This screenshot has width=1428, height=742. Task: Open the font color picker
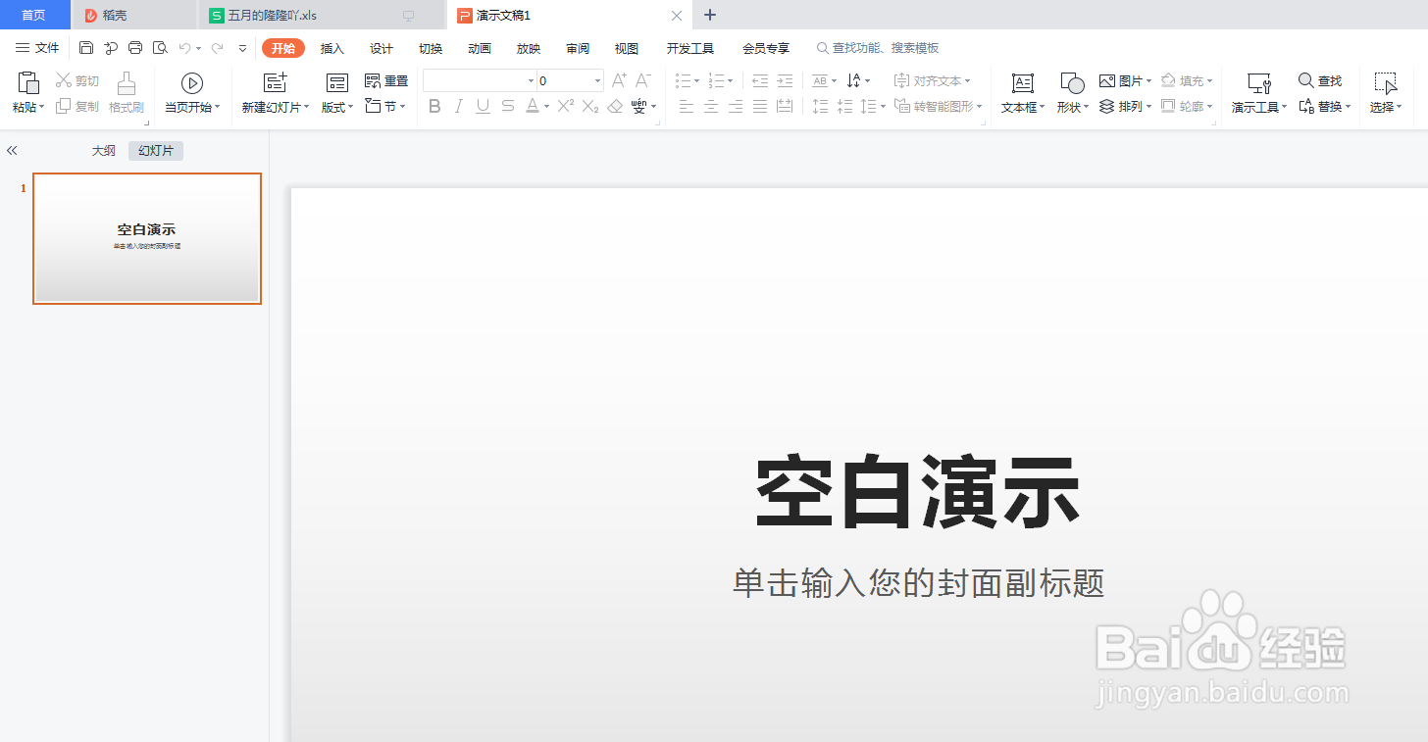coord(537,106)
